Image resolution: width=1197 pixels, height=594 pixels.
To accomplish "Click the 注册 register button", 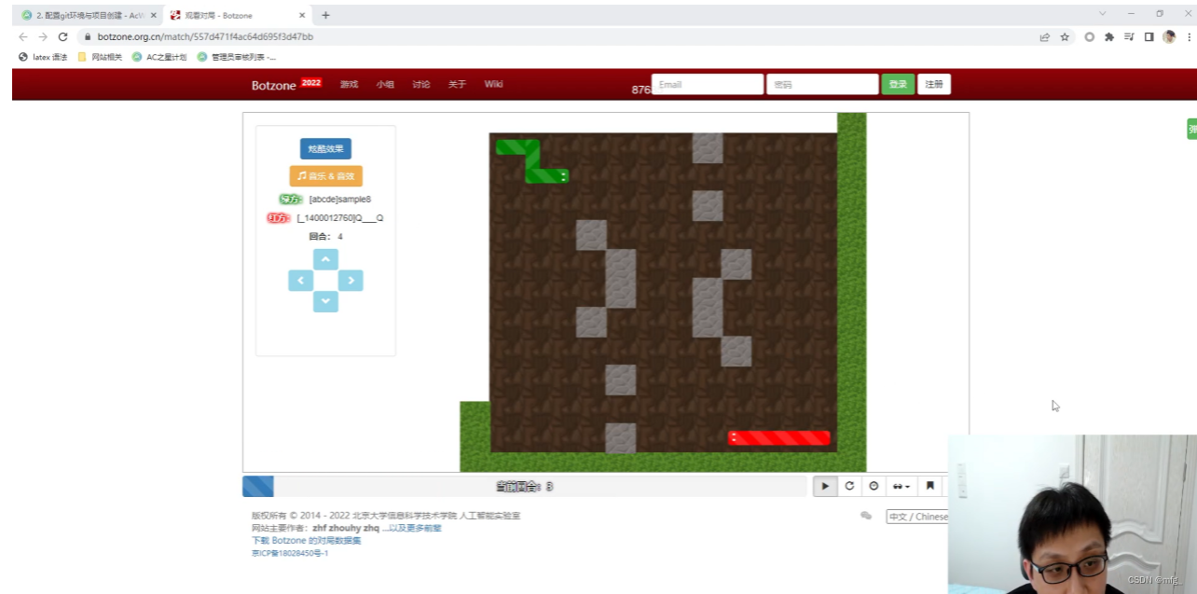I will click(934, 84).
